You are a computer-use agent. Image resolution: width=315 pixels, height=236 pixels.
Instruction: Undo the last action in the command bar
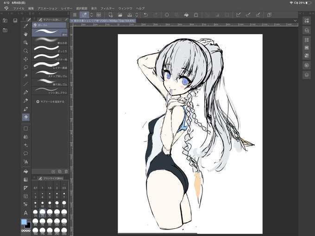[146, 15]
